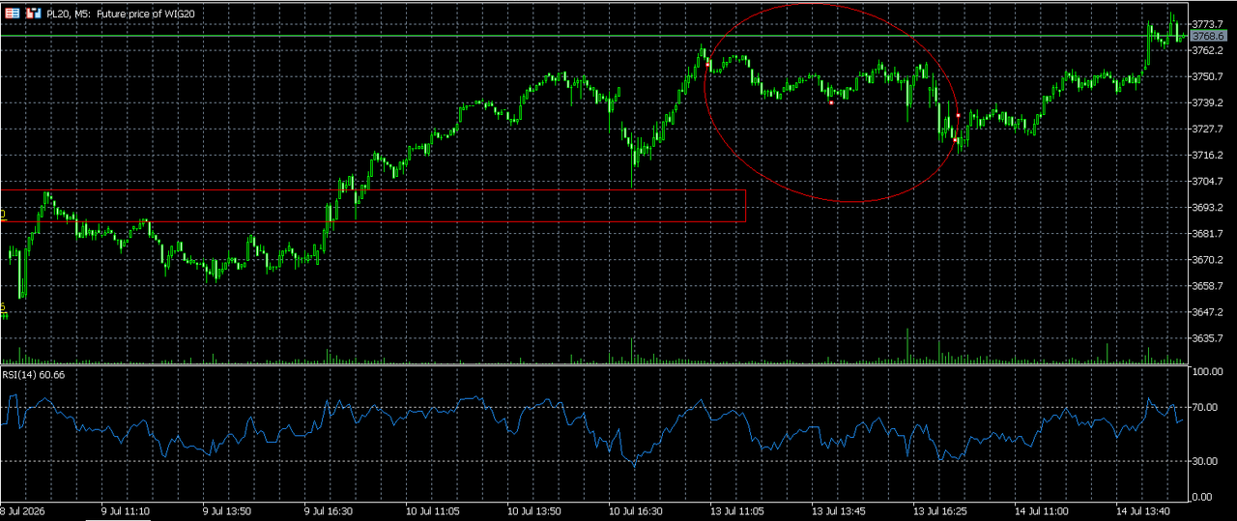Screen dimensions: 1237x521
Task: Click price scale value 3670.2
Action: coord(1208,260)
